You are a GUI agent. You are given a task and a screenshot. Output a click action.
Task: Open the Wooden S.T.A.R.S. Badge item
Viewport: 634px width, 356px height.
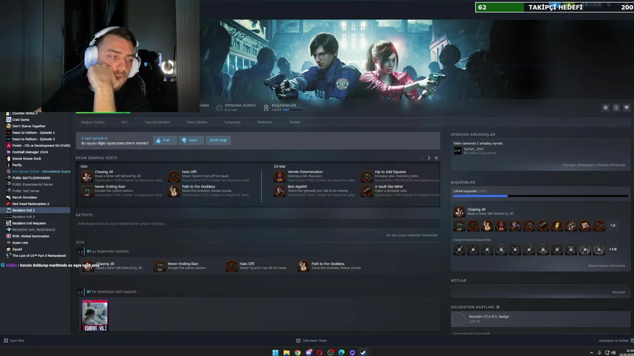[x=540, y=319]
